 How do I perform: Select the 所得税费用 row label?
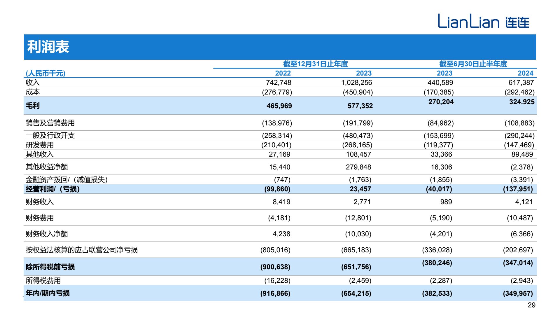[43, 280]
